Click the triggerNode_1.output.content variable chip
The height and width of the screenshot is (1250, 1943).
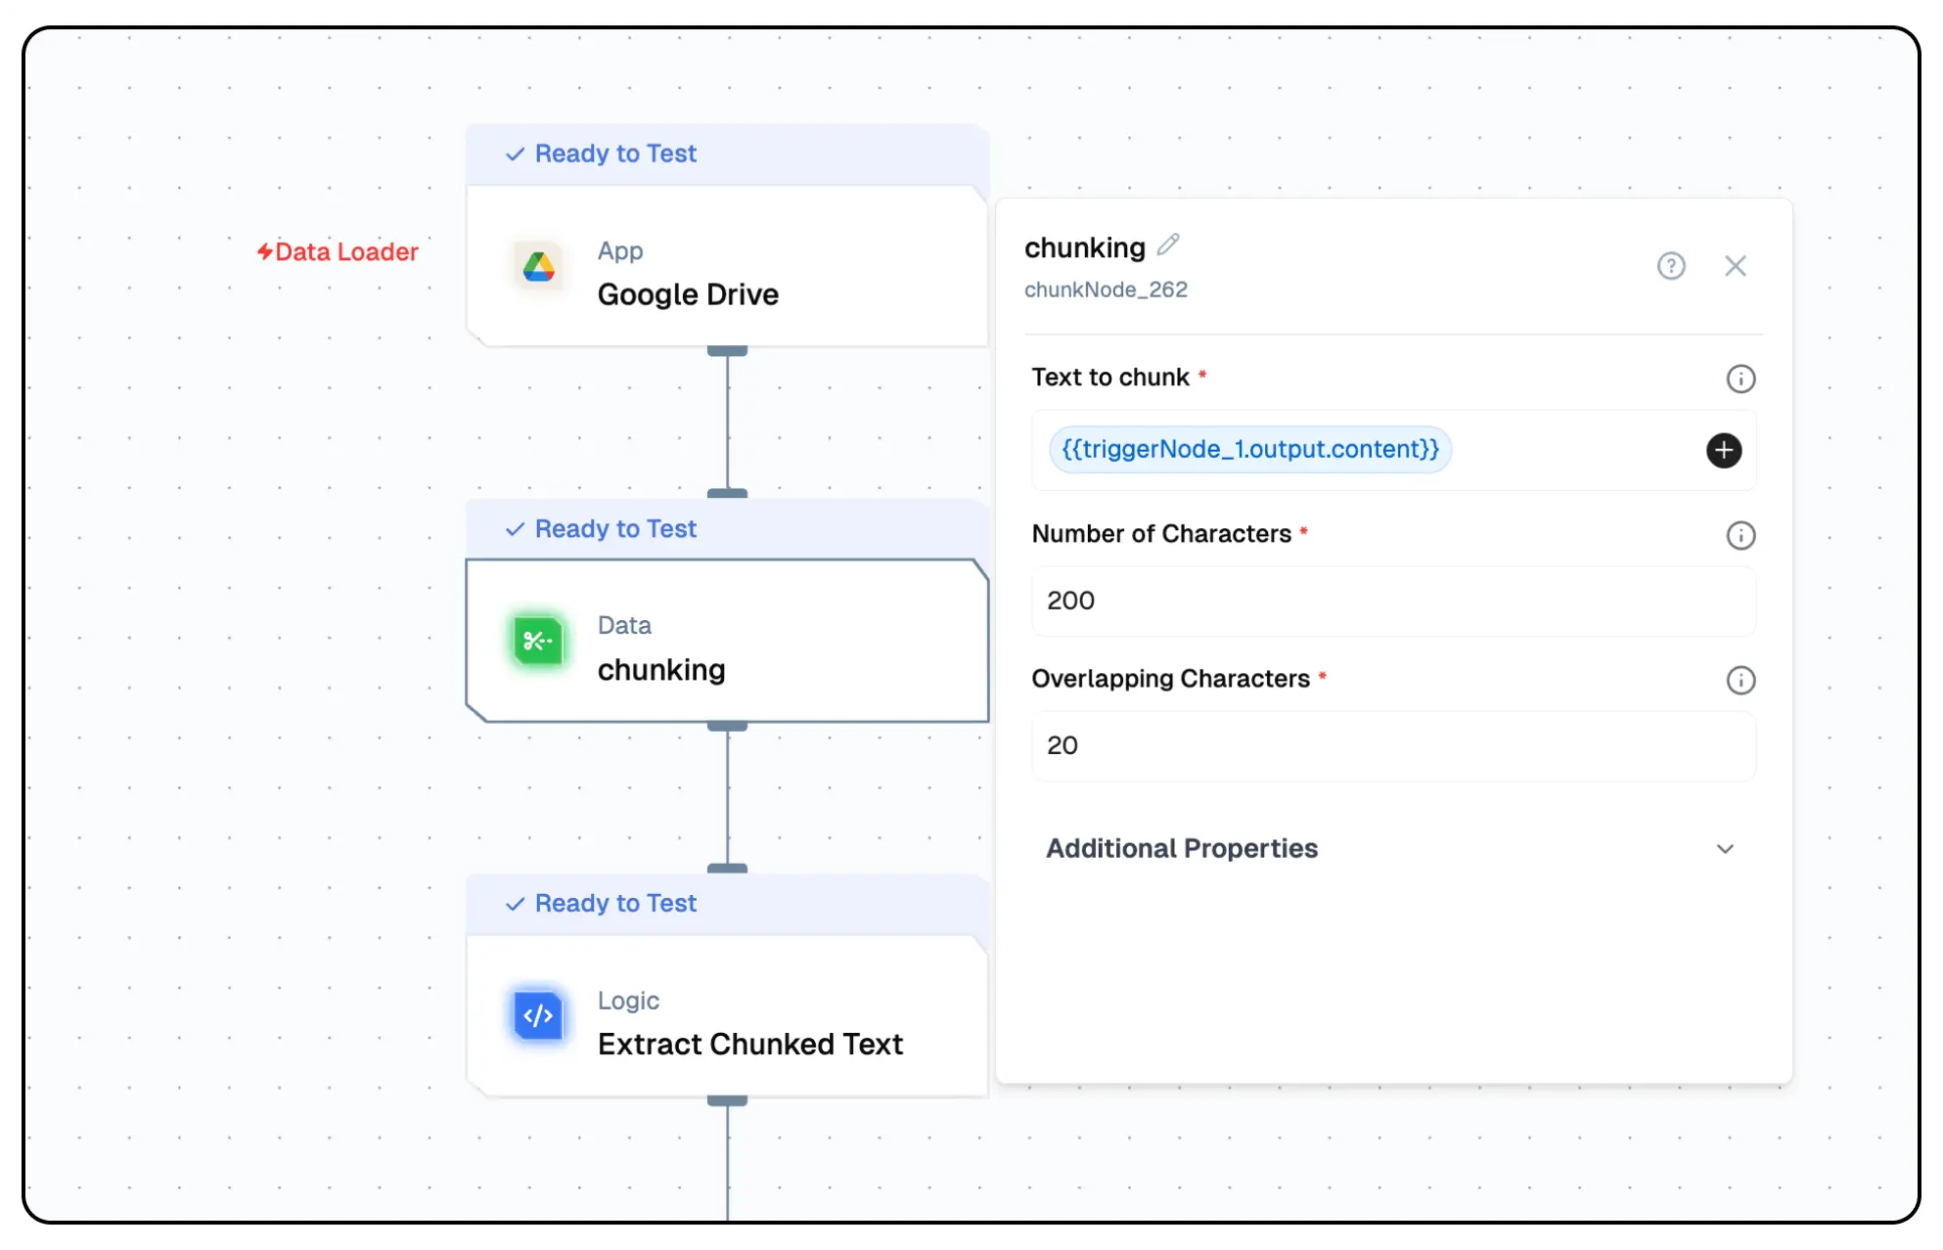[1249, 450]
